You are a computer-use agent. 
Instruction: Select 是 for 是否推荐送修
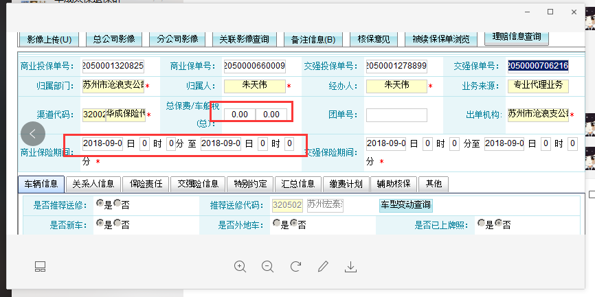tap(100, 204)
